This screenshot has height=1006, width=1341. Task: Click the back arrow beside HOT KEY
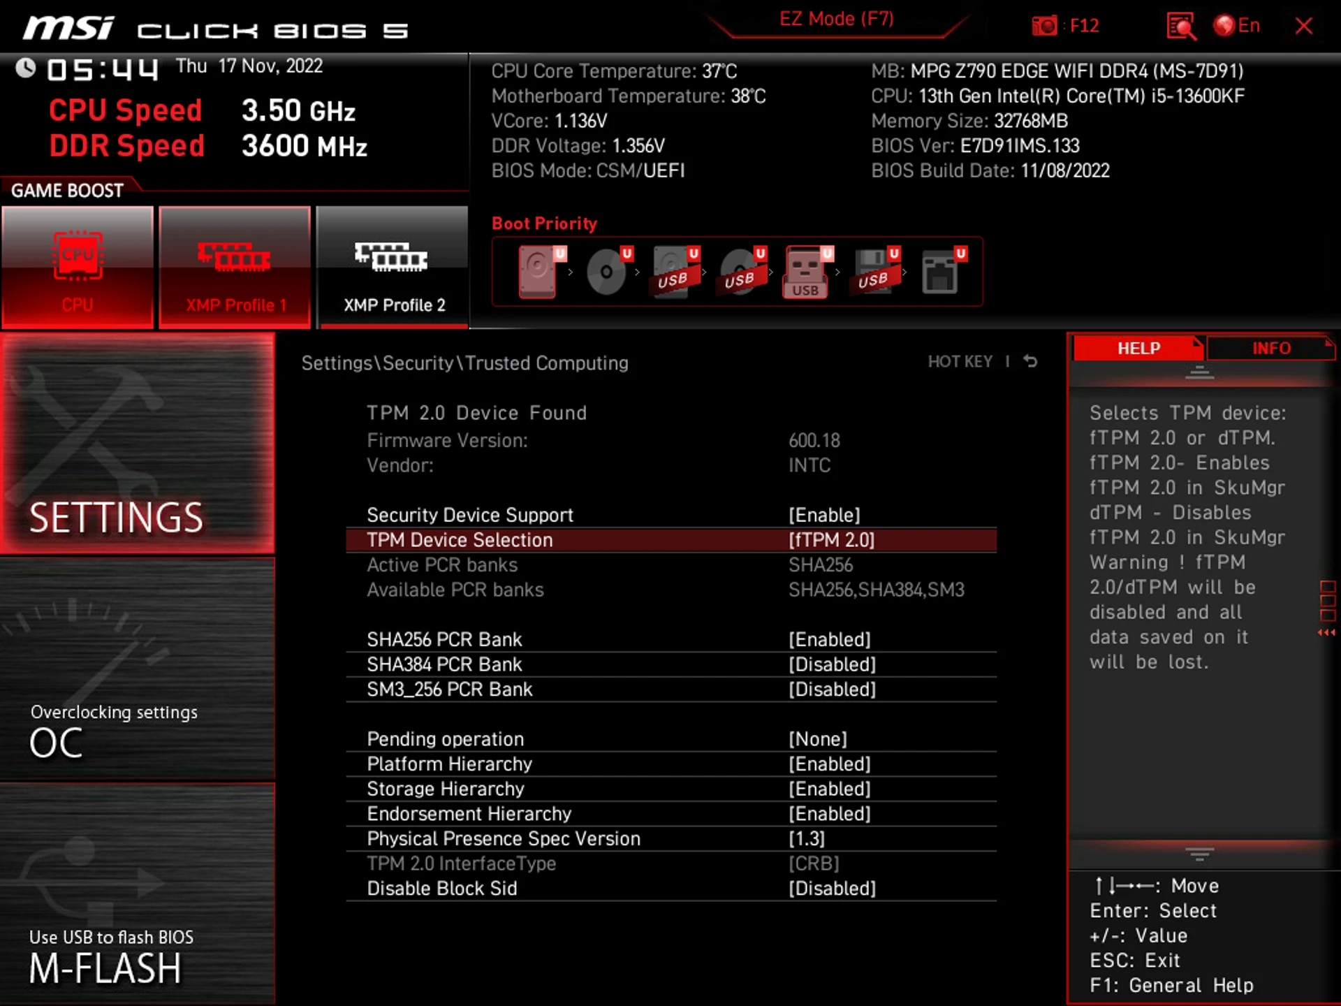[1030, 361]
